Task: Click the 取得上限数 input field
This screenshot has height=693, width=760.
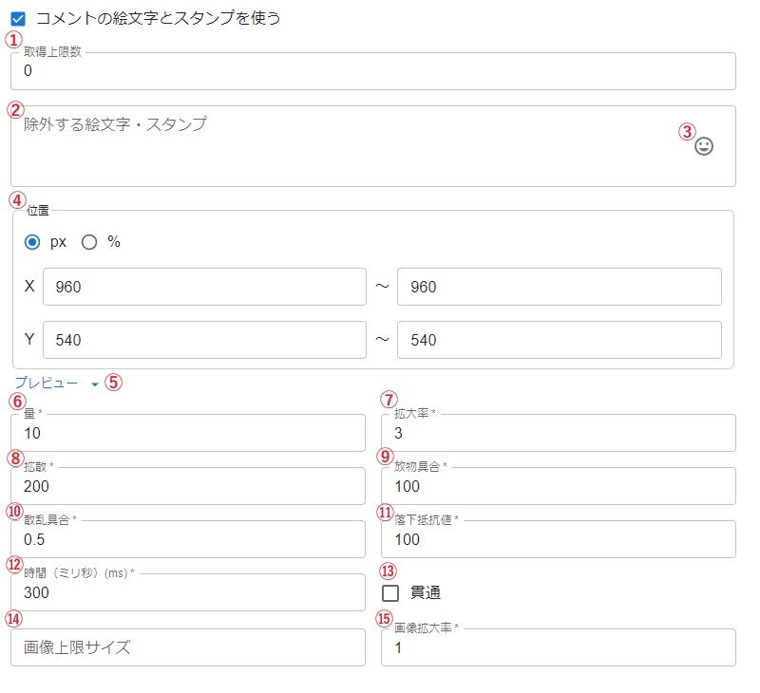Action: coord(372,71)
